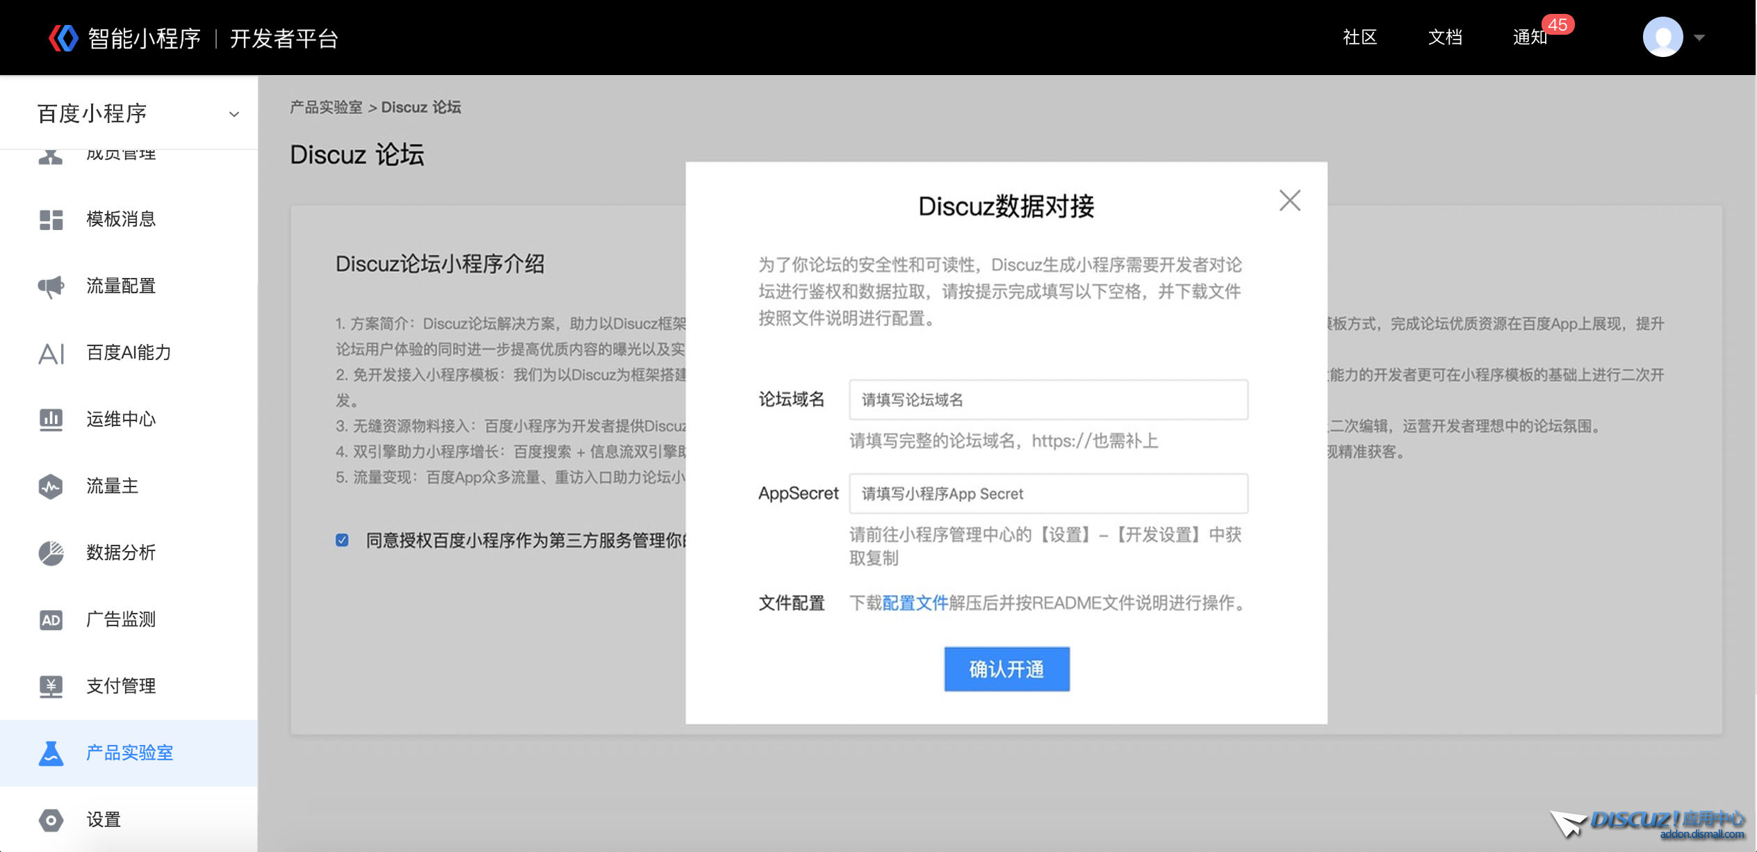Click the user avatar in header

[1662, 38]
